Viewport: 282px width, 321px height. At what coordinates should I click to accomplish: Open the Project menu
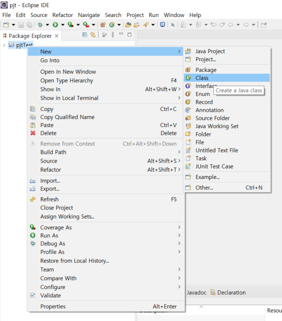135,15
